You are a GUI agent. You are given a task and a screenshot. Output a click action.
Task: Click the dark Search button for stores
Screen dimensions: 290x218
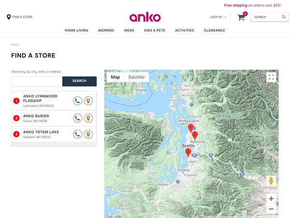(79, 81)
